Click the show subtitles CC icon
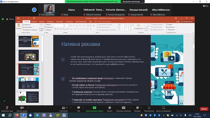The image size is (210, 118). [123, 108]
